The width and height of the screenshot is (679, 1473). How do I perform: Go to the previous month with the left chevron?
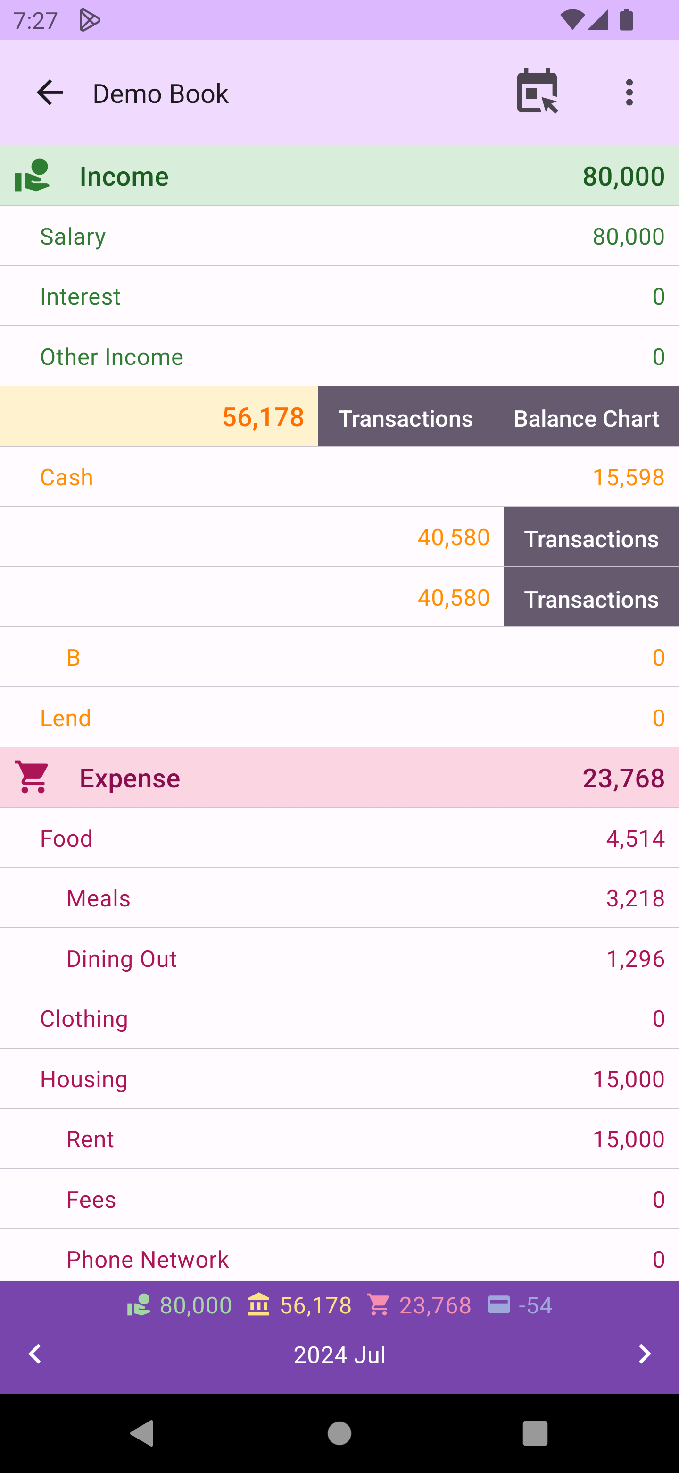coord(35,1354)
